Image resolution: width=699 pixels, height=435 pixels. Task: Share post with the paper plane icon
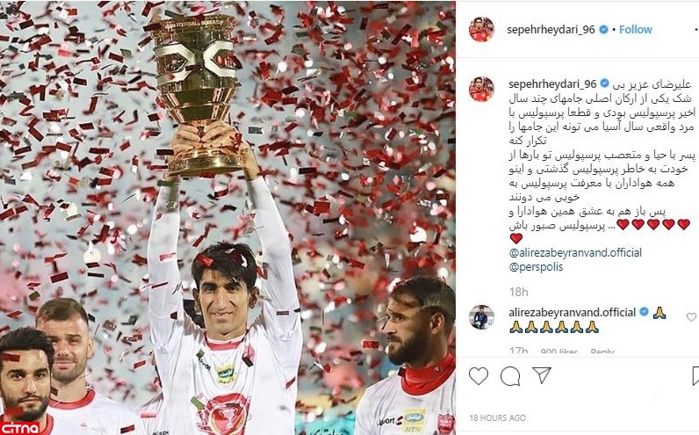point(542,375)
